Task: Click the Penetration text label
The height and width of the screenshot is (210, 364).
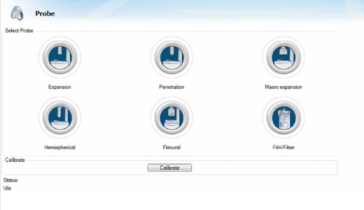Action: pos(172,87)
